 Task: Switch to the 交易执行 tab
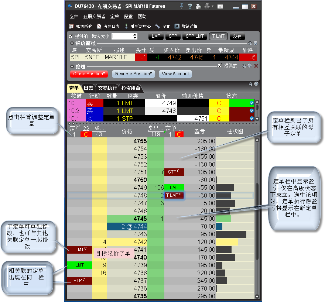tap(107, 88)
